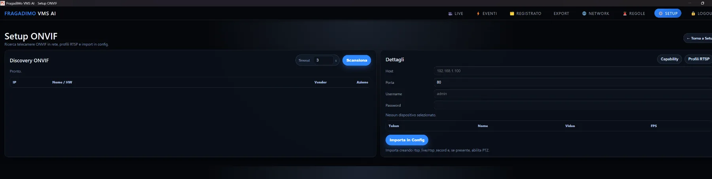The height and width of the screenshot is (179, 712).
Task: Click the Nome / HW column header
Action: coord(62,82)
